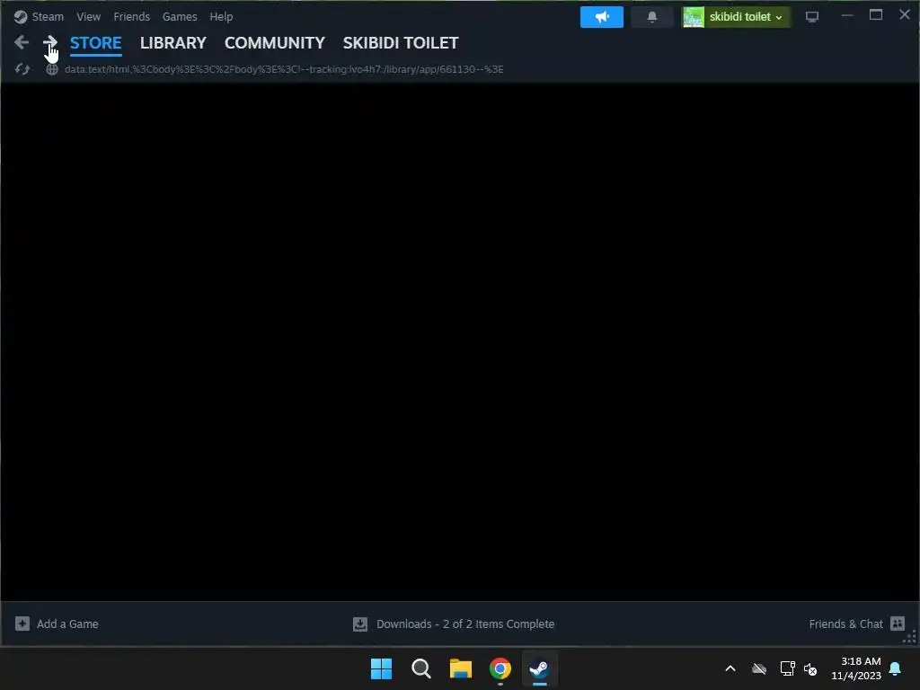Viewport: 920px width, 690px height.
Task: Open the Help menu
Action: 221,17
